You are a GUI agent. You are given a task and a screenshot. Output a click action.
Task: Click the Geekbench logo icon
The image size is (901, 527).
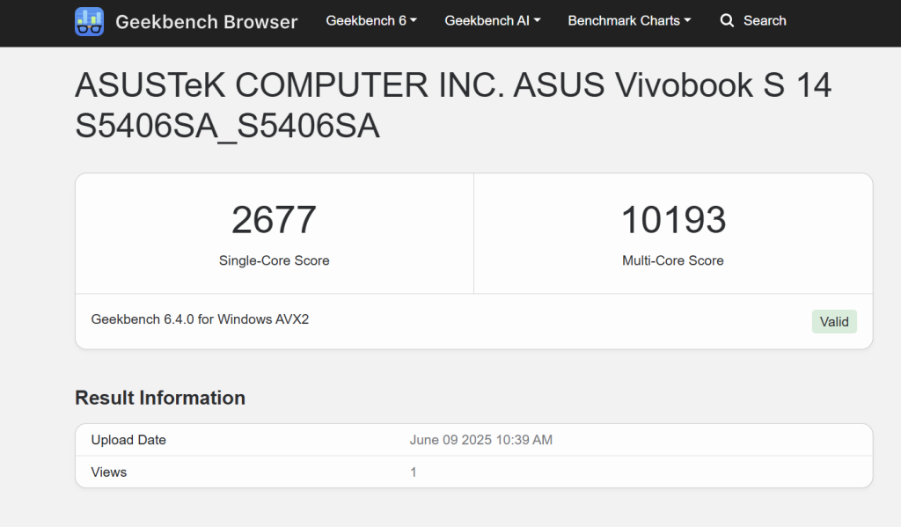tap(88, 20)
